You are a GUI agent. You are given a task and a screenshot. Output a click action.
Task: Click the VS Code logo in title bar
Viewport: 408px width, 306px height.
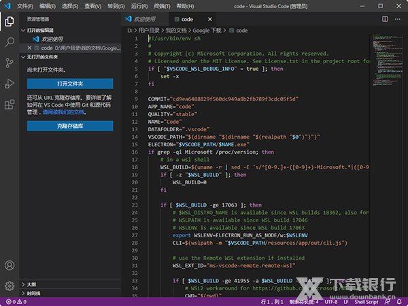pyautogui.click(x=7, y=5)
